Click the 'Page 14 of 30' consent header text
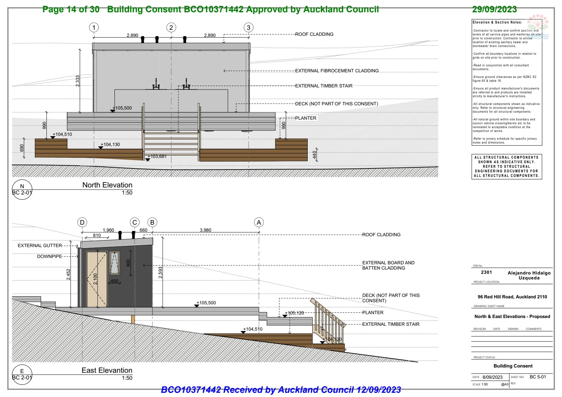Screen dimensions: 562x397 click(71, 9)
